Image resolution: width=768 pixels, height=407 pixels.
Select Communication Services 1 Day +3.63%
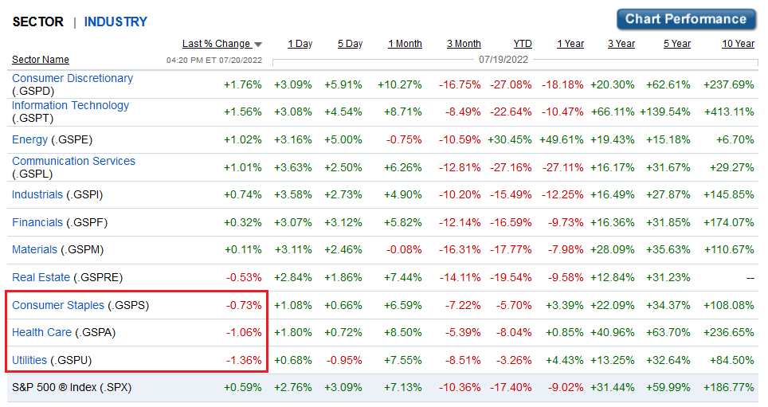pyautogui.click(x=293, y=167)
